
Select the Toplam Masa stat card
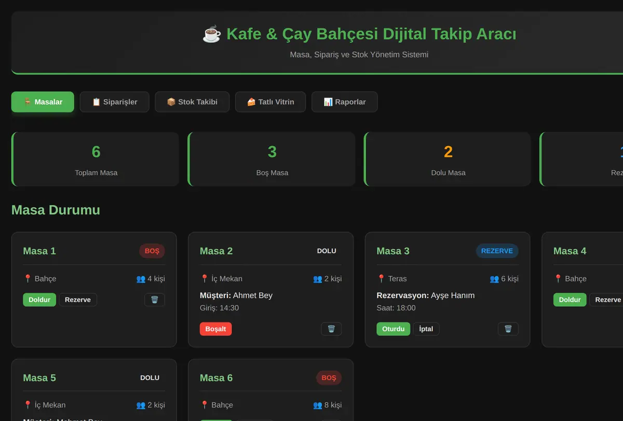96,159
